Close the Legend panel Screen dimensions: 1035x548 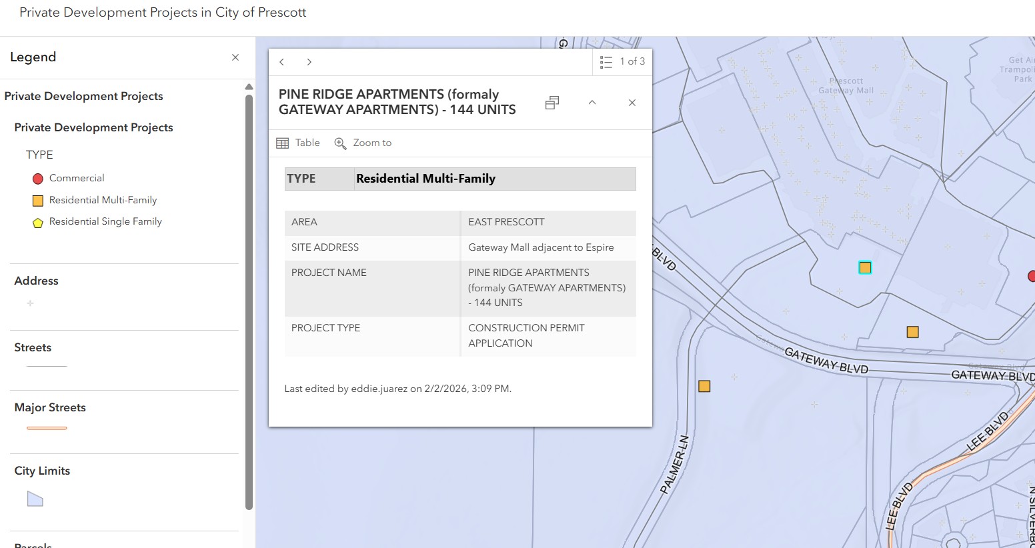coord(235,57)
